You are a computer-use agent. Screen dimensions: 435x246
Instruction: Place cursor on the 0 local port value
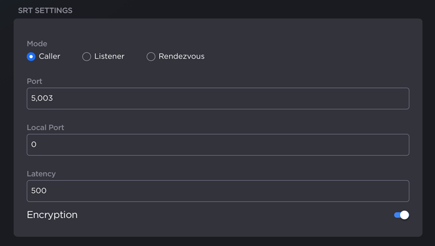(34, 145)
